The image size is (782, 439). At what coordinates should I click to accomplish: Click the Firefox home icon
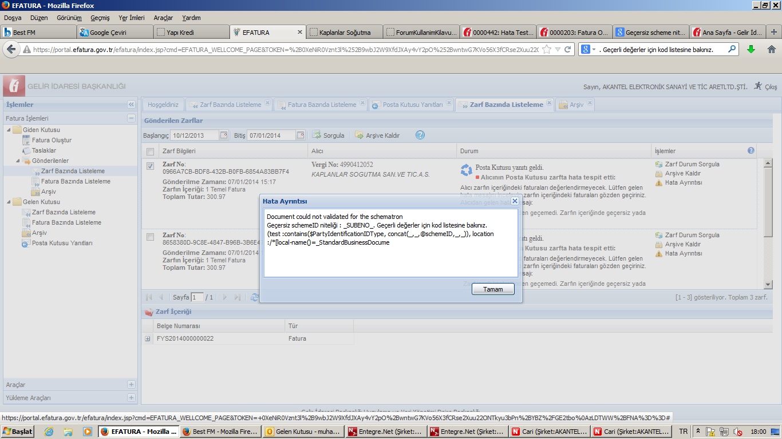771,50
